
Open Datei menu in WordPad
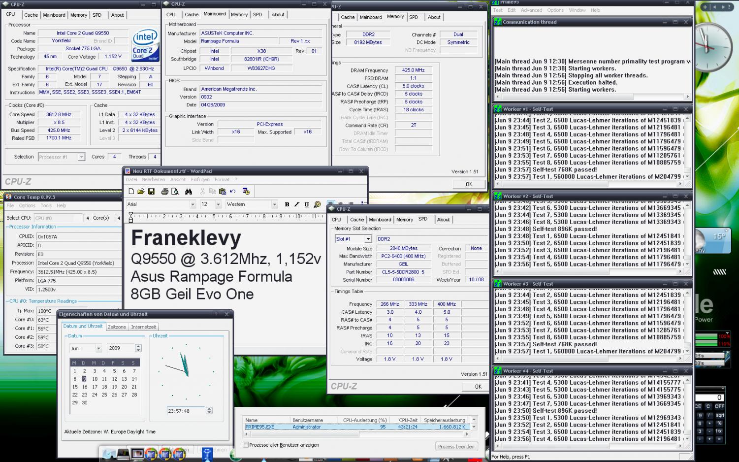[131, 179]
